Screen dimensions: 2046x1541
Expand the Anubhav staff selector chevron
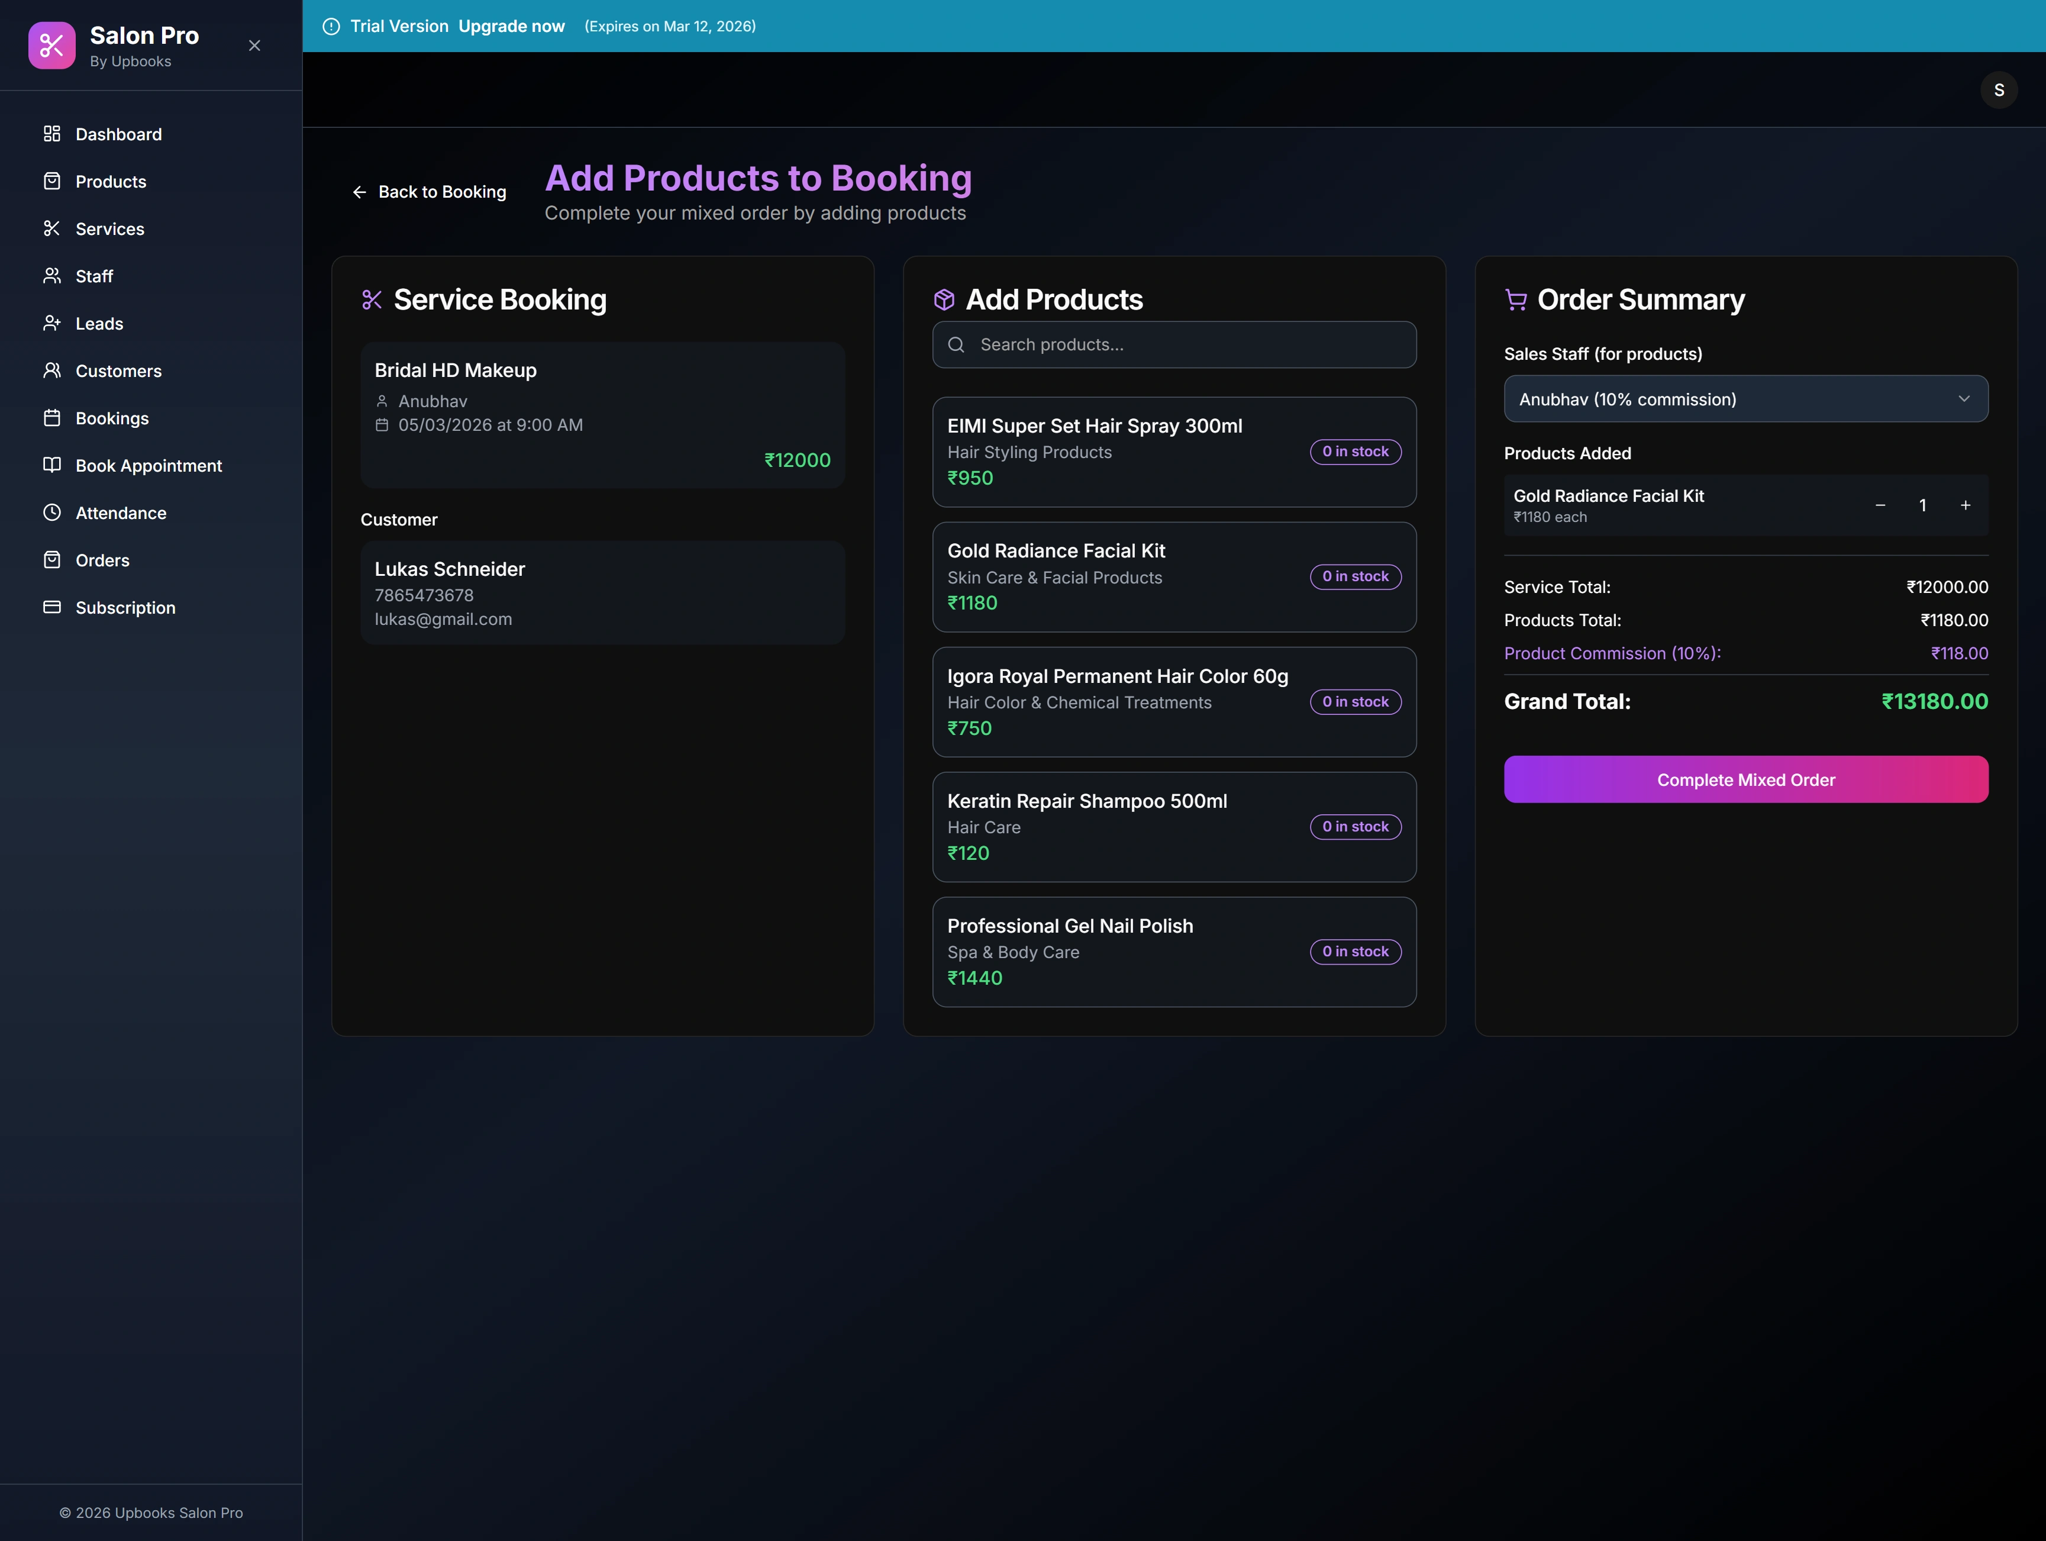[1964, 399]
